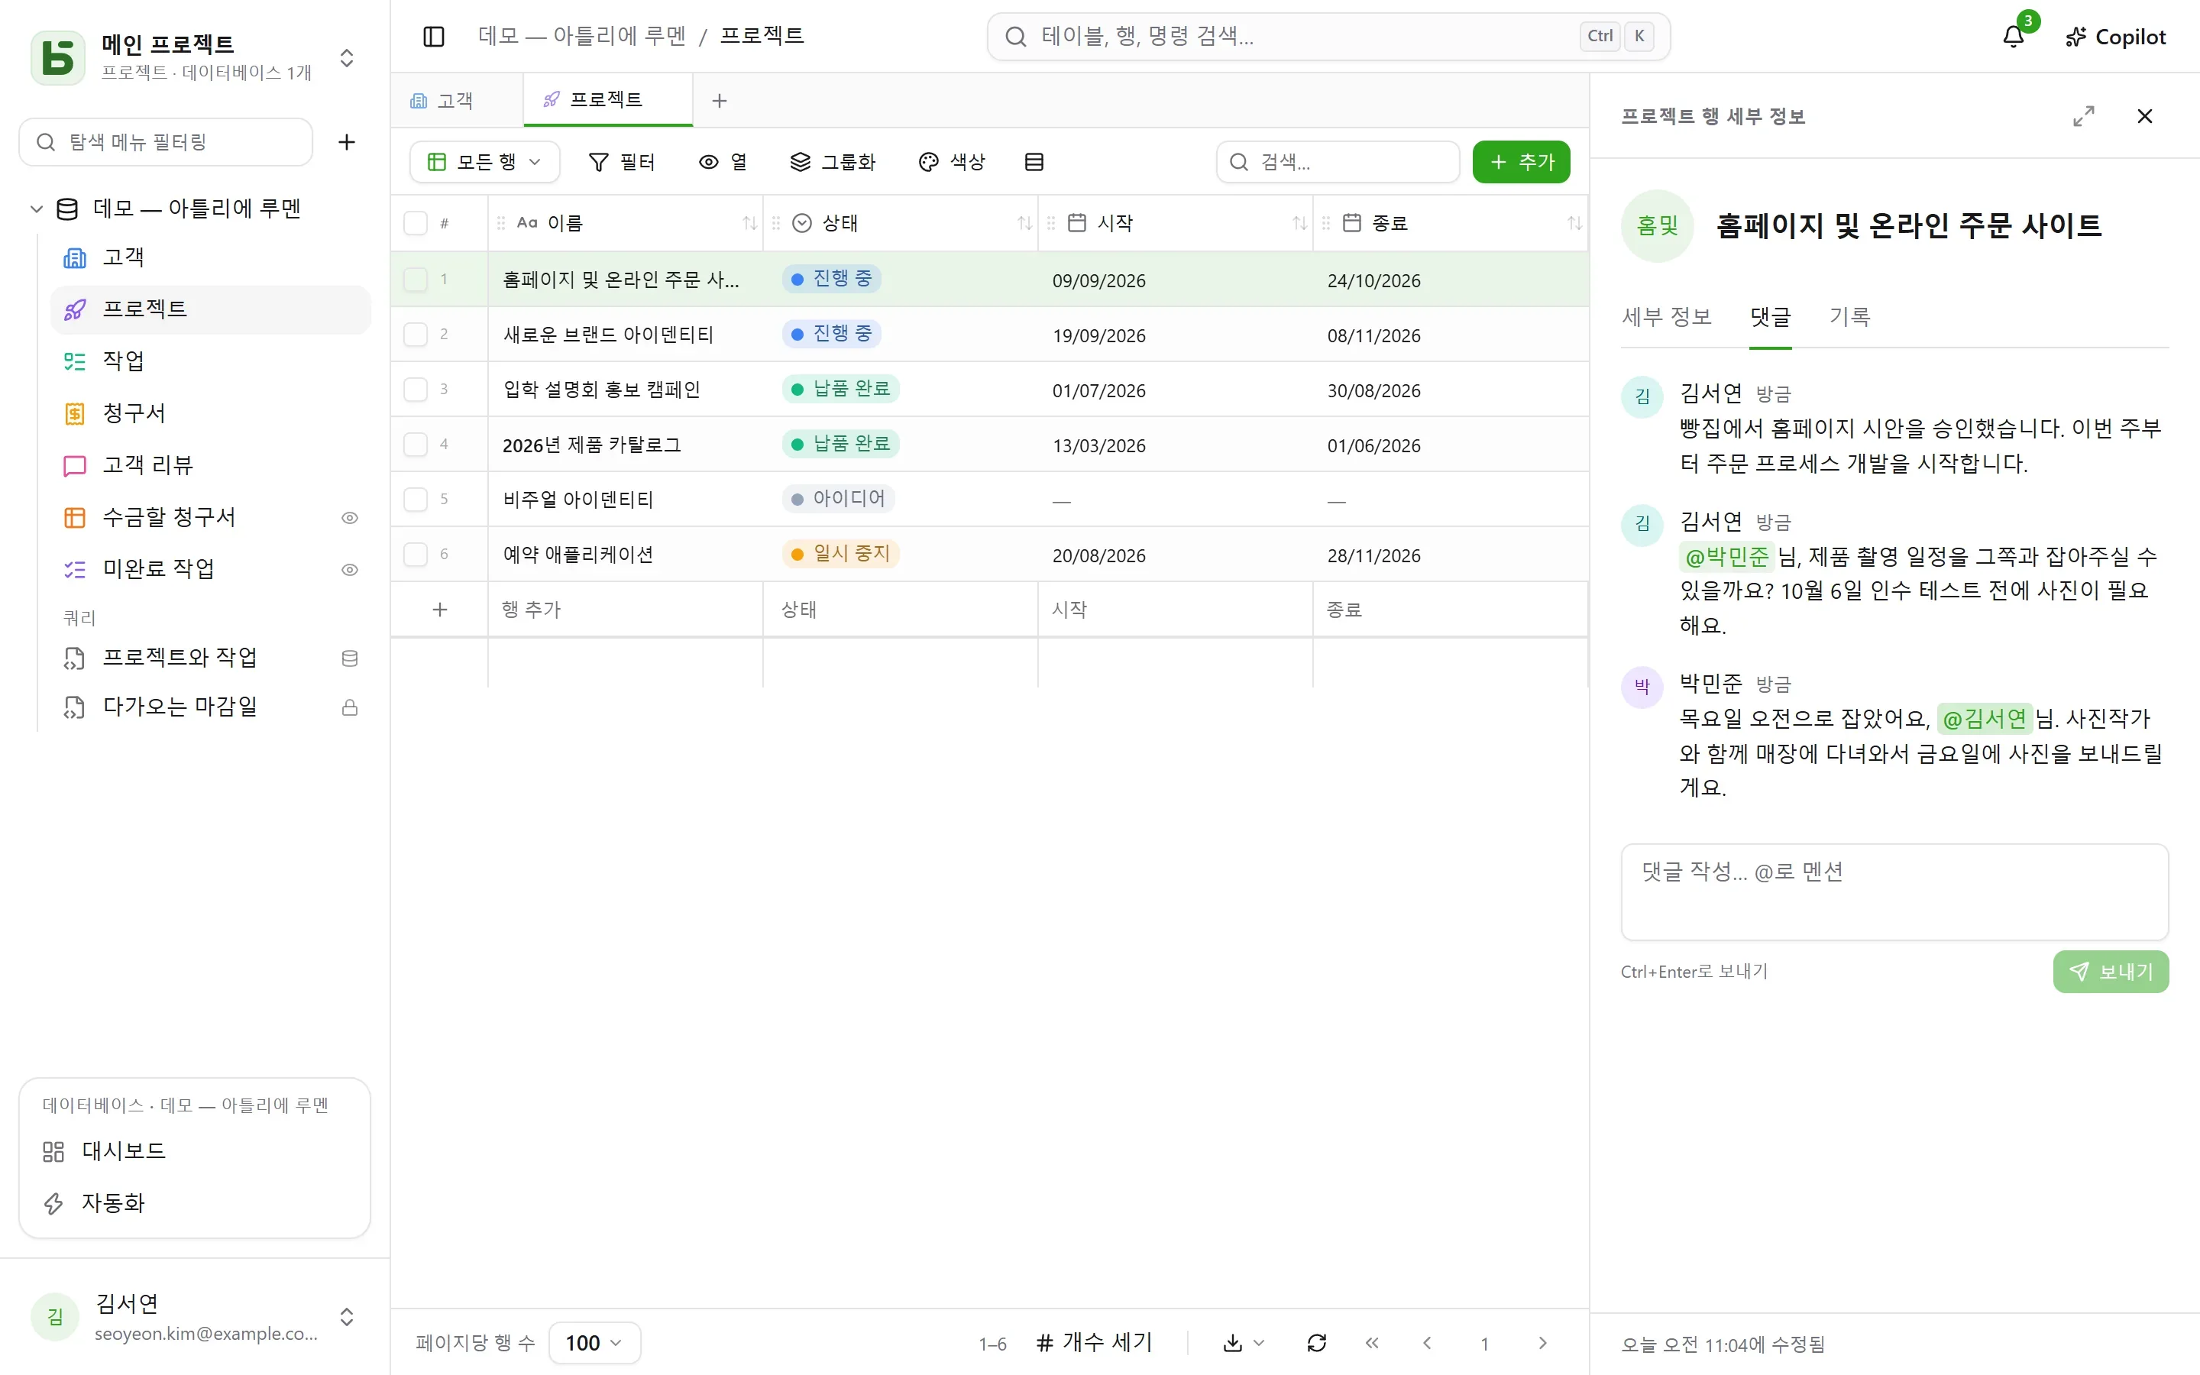Screen dimensions: 2200x1375
Task: Sort by the 이름 column
Action: pyautogui.click(x=749, y=223)
